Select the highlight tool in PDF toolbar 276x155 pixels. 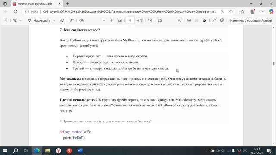tap(15, 20)
